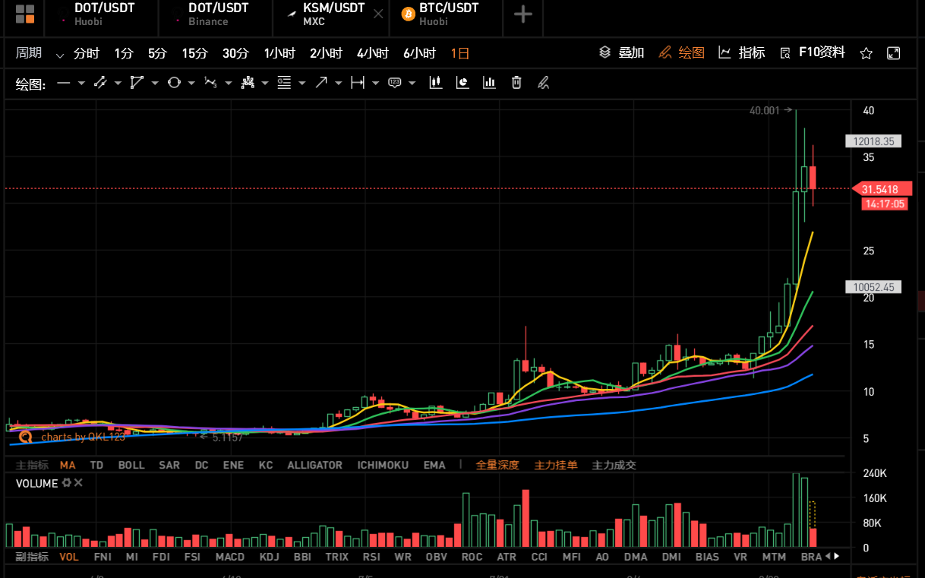Viewport: 925px width, 578px height.
Task: Open 主力成交 large trades view
Action: tap(614, 465)
